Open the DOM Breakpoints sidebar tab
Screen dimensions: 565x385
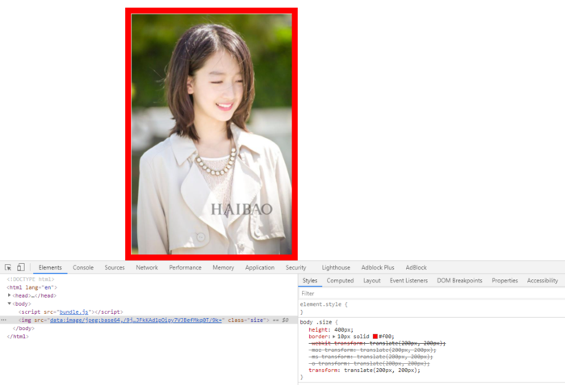point(459,280)
